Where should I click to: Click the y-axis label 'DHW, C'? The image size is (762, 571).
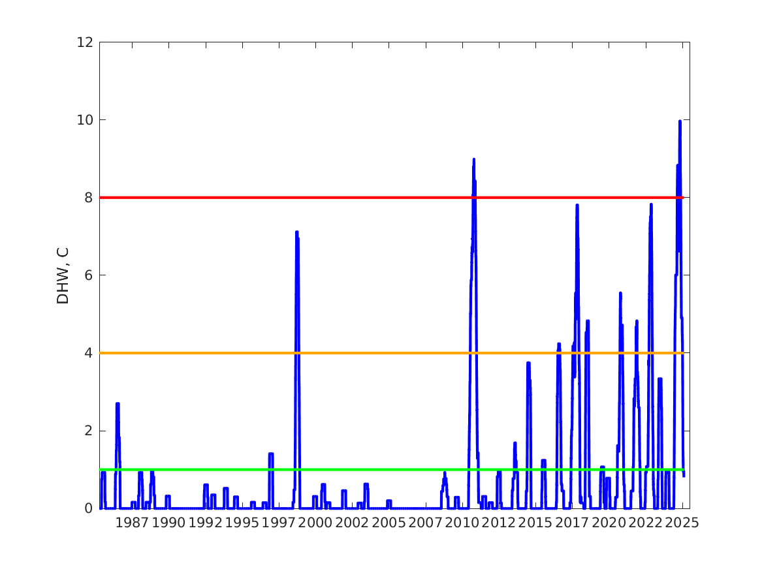coord(63,276)
